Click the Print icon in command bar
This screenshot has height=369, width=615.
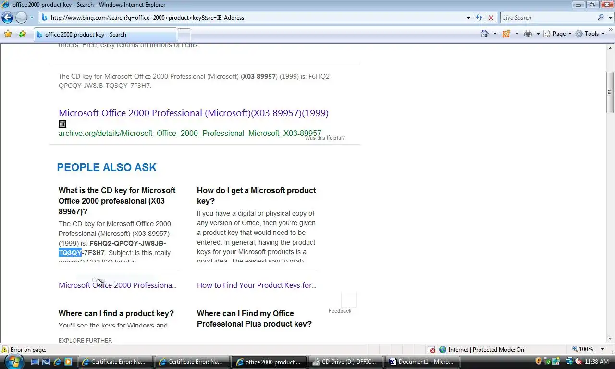click(528, 34)
